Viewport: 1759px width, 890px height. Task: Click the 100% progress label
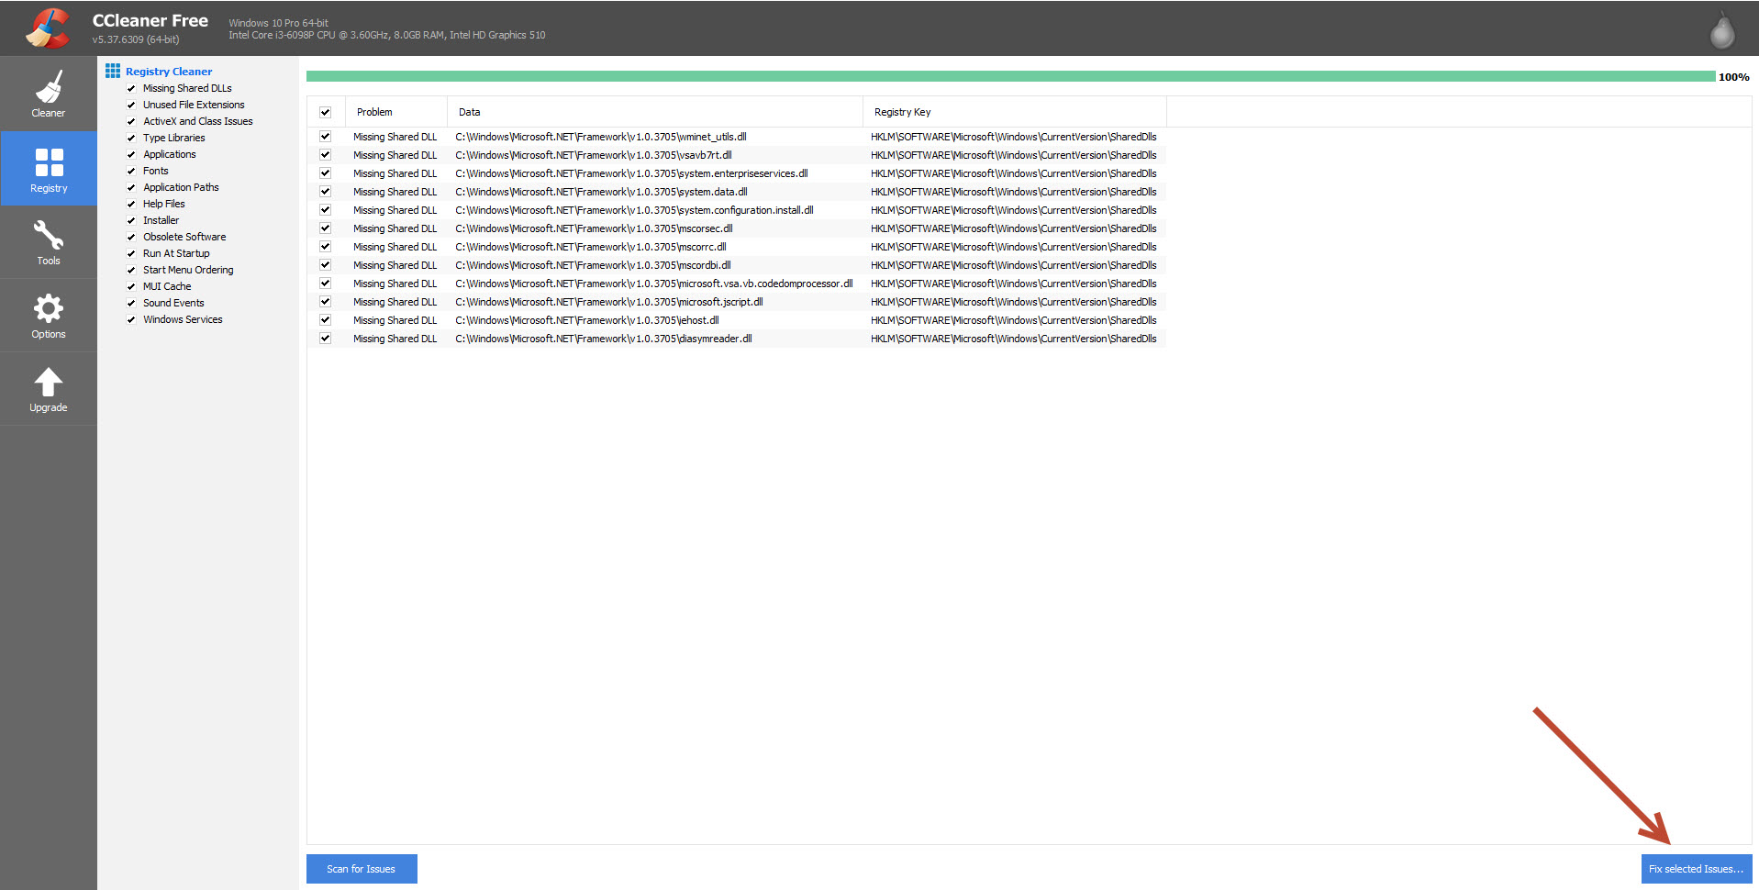(x=1734, y=77)
